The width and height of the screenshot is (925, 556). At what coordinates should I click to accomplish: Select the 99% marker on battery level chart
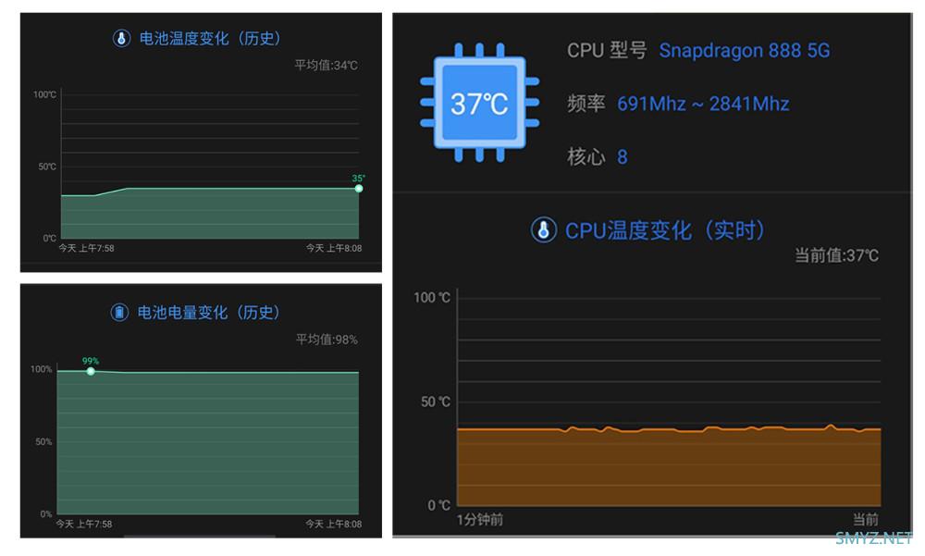pyautogui.click(x=91, y=371)
